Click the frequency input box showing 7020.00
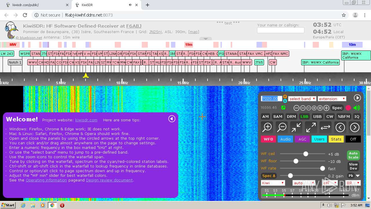The image size is (371, 209). [272, 99]
